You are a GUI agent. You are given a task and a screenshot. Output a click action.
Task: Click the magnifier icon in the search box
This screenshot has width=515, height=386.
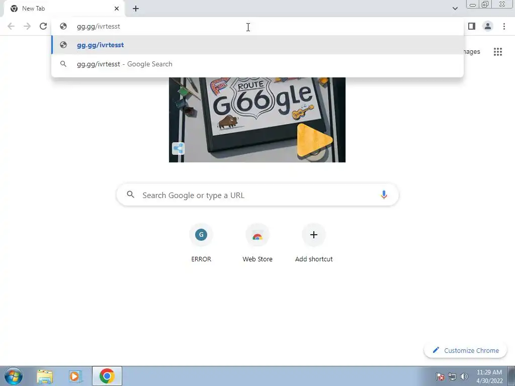(x=130, y=195)
